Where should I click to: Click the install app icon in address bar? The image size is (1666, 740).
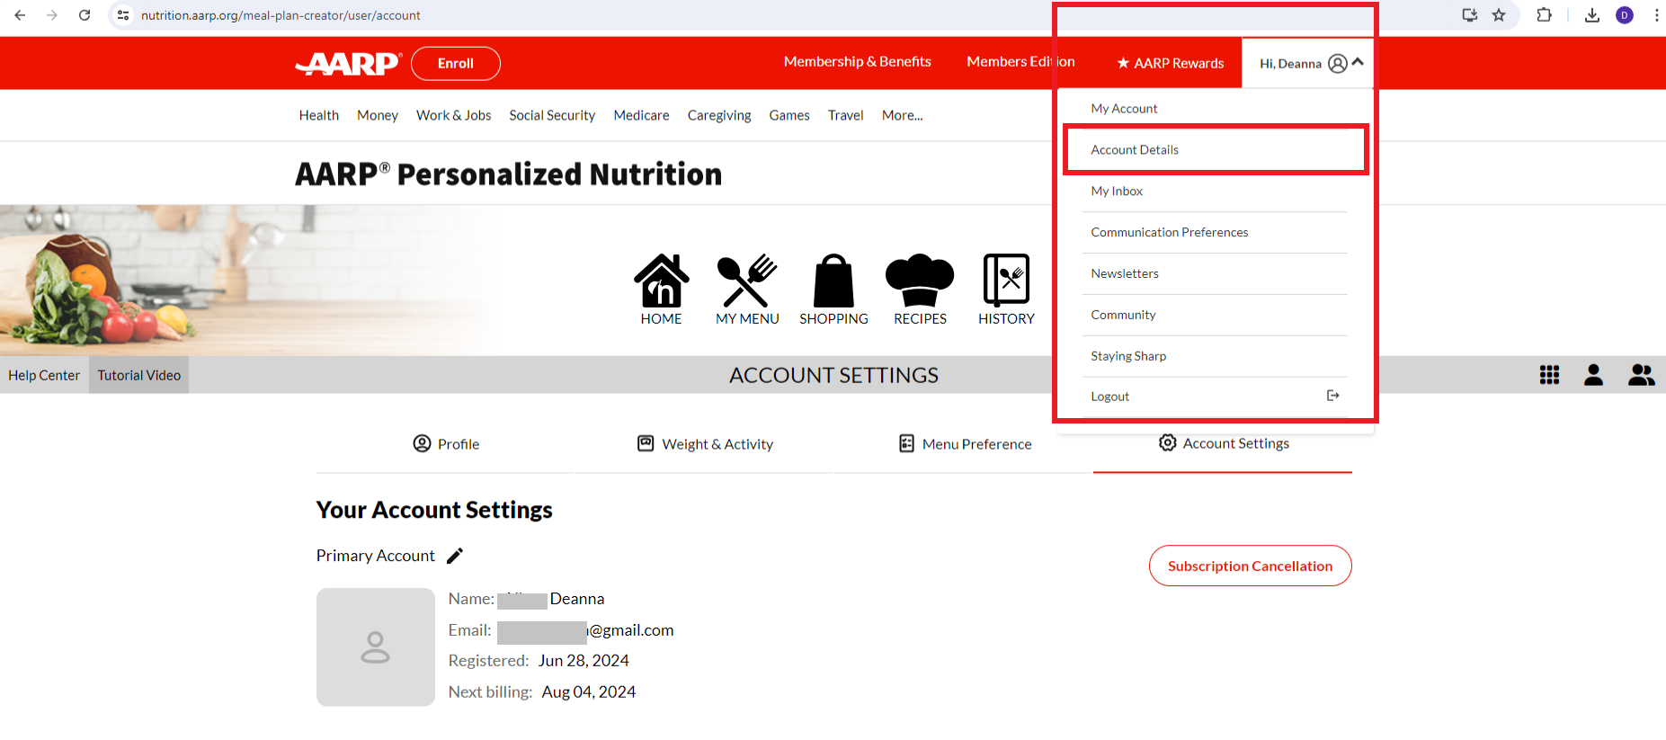[x=1470, y=15]
